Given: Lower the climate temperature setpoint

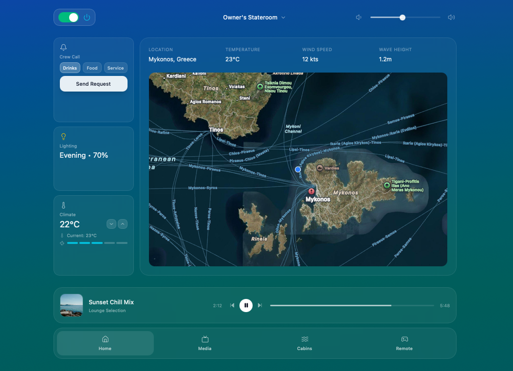Looking at the screenshot, I should coord(111,224).
